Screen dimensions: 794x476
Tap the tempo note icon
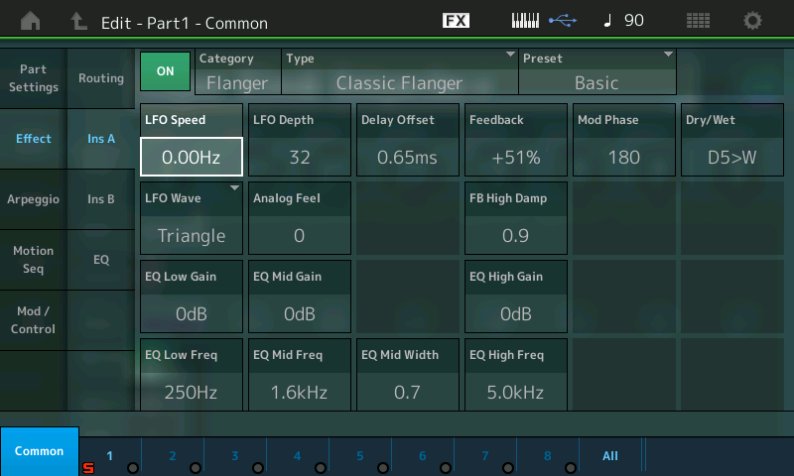tap(607, 21)
